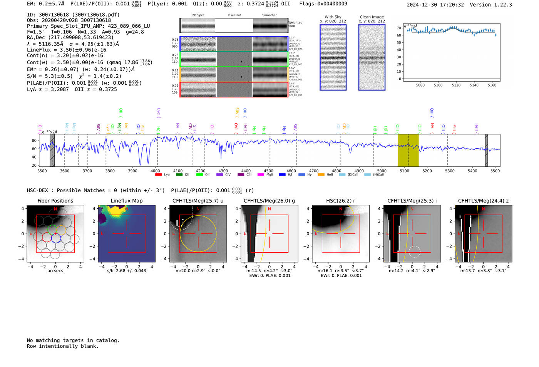Open the CFHTLS/Meg(24.4) z image
The height and width of the screenshot is (367, 539).
(484, 234)
